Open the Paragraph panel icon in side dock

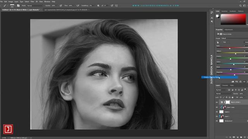click(x=212, y=22)
